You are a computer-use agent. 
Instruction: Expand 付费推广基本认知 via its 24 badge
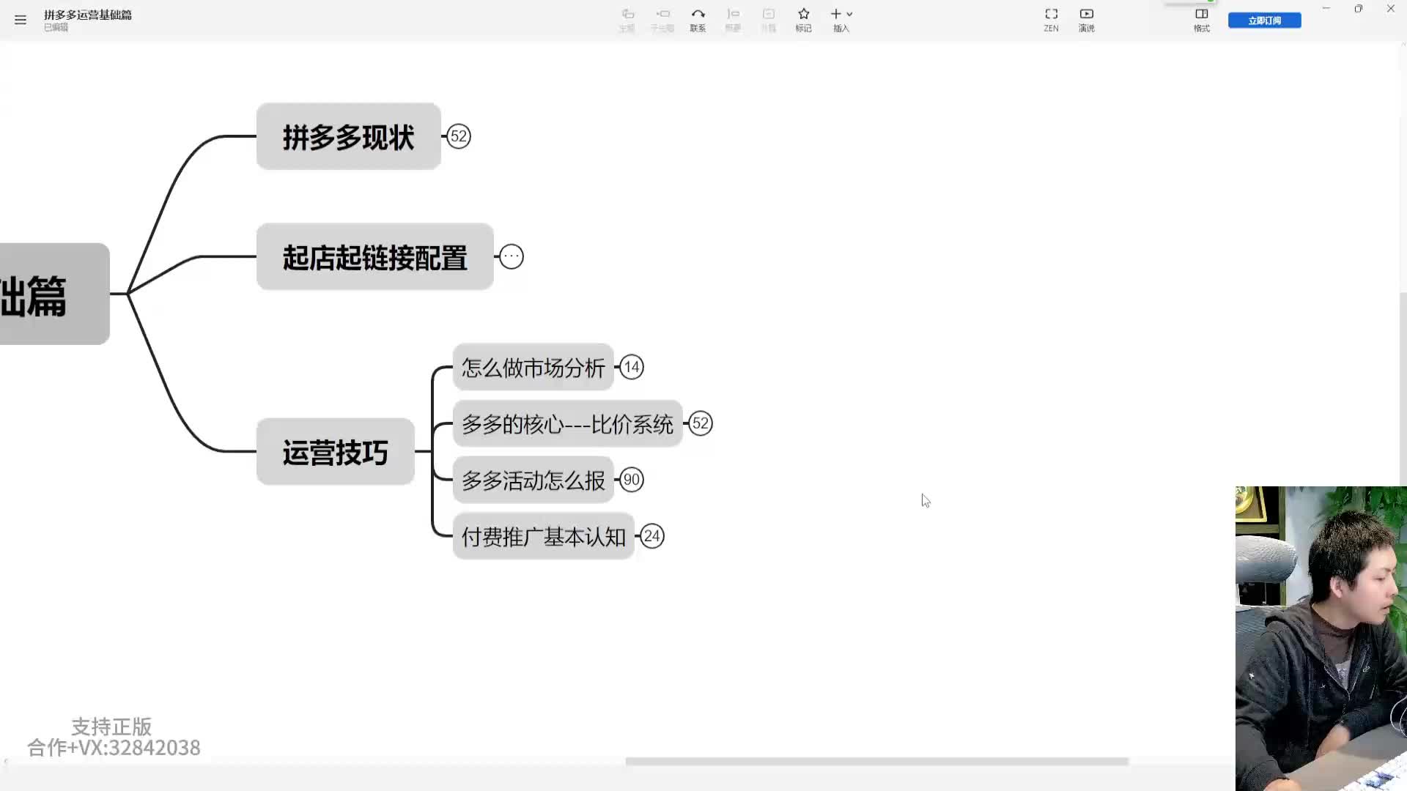coord(652,536)
